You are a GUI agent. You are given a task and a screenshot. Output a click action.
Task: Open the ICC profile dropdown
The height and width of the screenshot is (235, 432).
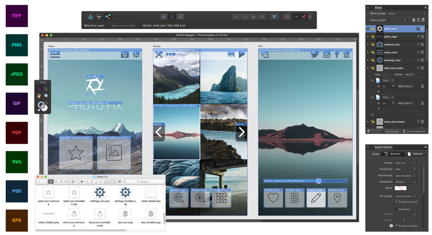pos(405,196)
